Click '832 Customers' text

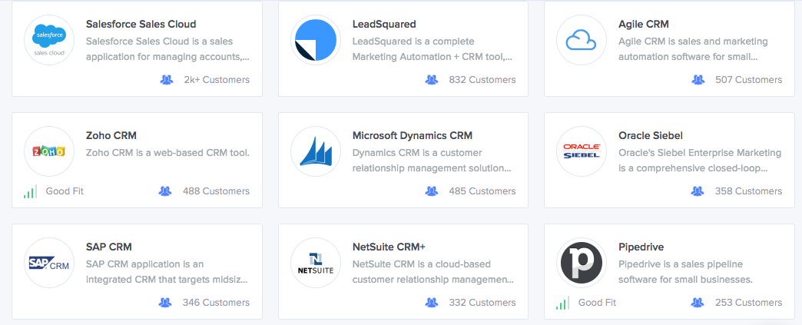(482, 80)
